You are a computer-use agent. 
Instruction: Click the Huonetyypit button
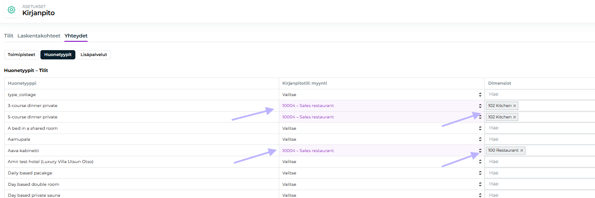pos(58,55)
